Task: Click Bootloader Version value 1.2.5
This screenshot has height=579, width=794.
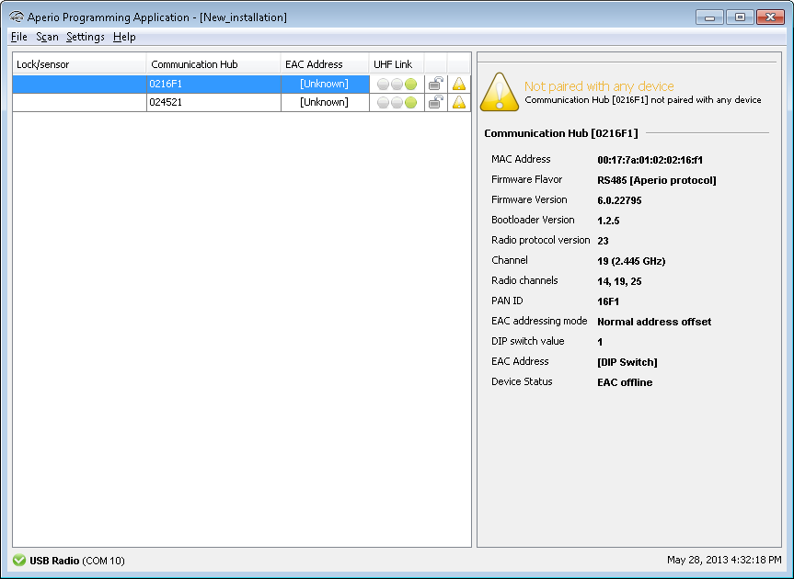Action: 608,221
